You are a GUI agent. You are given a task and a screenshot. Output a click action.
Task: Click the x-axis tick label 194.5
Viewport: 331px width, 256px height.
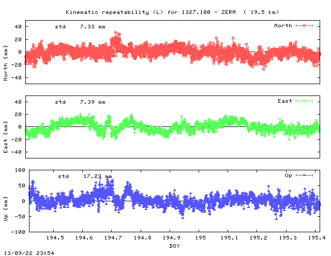55,238
